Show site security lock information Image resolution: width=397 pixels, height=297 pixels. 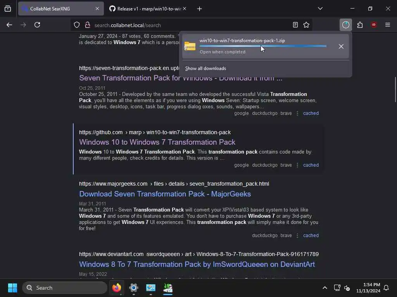click(x=88, y=25)
